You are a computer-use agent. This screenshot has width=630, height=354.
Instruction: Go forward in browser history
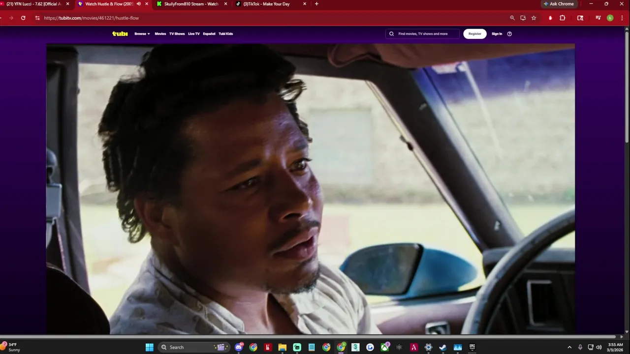(11, 18)
